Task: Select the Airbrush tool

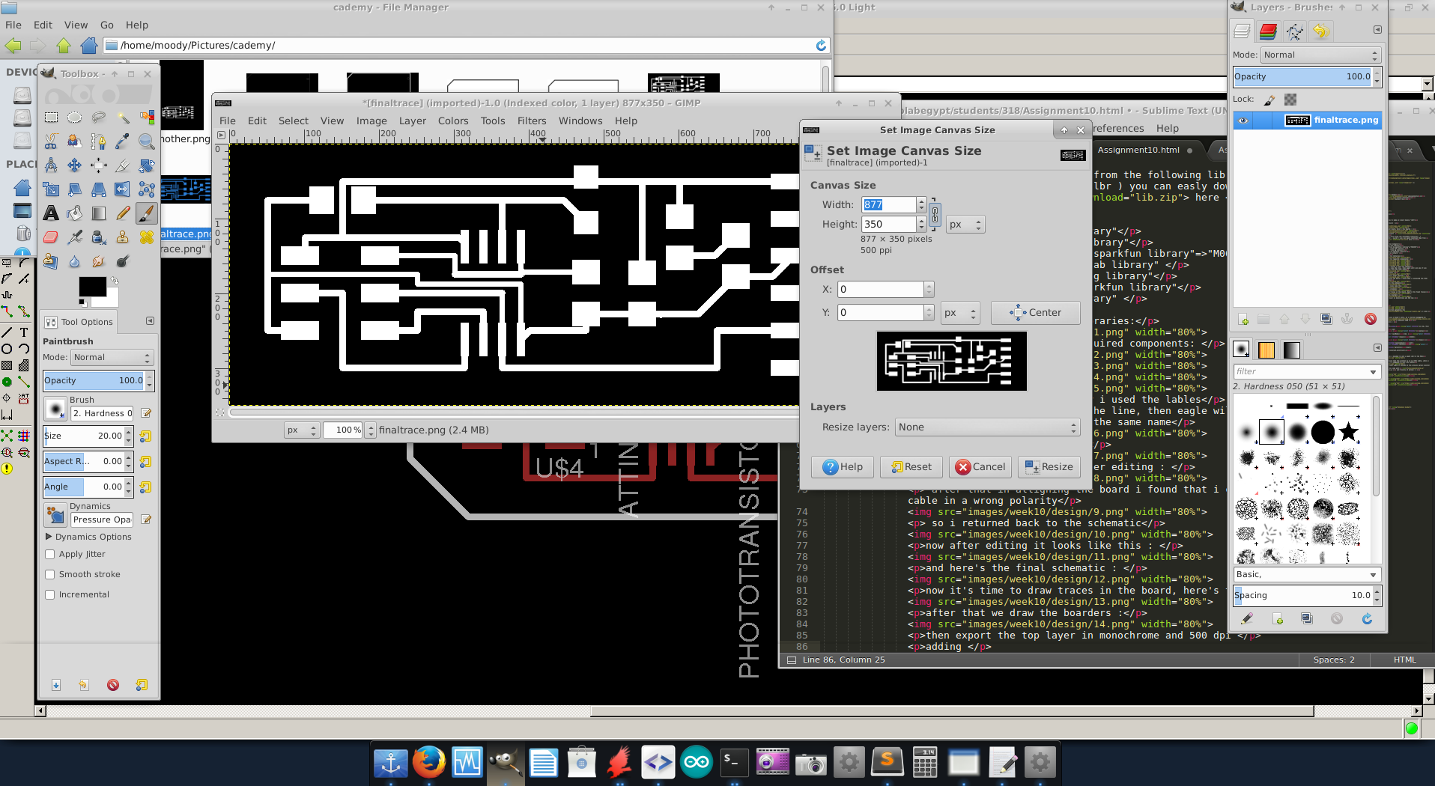Action: (75, 237)
